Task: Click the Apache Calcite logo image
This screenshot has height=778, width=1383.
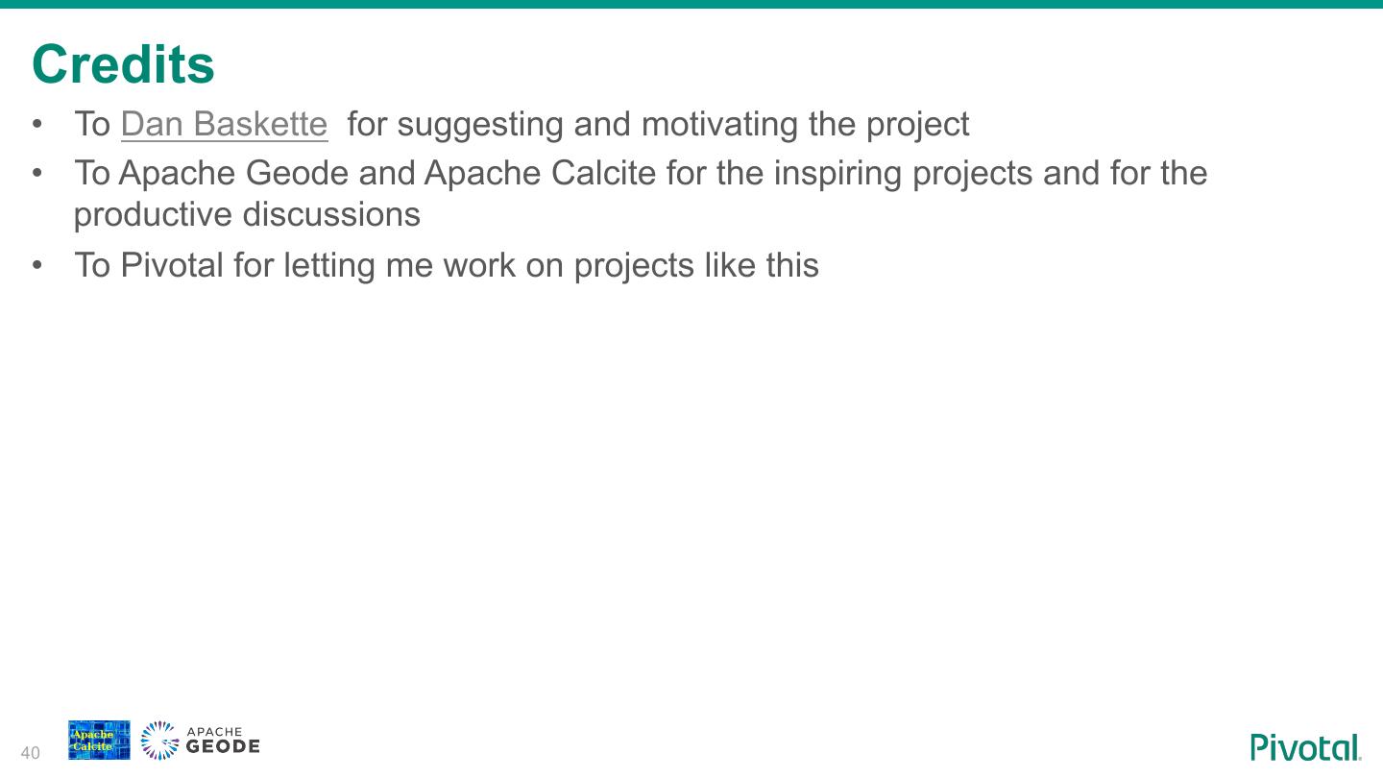Action: (x=99, y=741)
